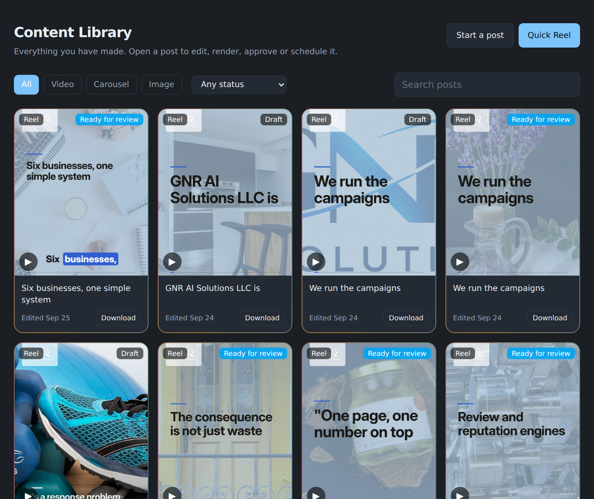Viewport: 594px width, 499px height.
Task: Focus the Search posts field
Action: tap(487, 84)
